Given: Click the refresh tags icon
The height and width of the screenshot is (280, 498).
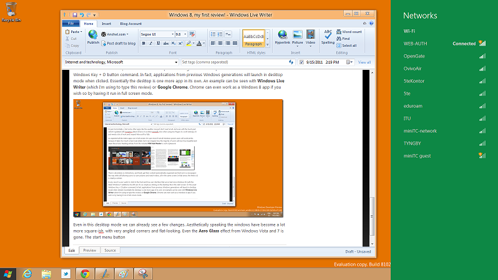Looking at the screenshot, I should 291,62.
